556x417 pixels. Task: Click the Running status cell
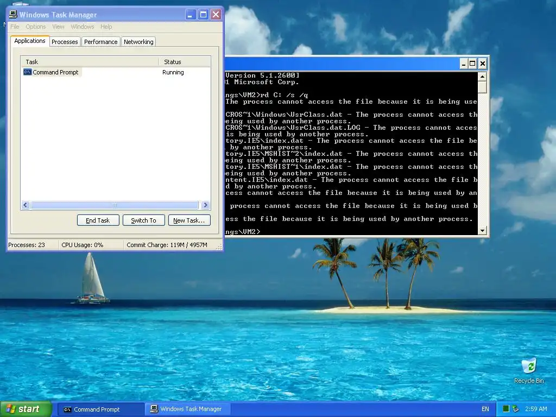(x=173, y=72)
